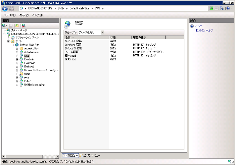The height and width of the screenshot is (165, 235).
Task: Click Default Web Site in the breadcrumb
Action: coord(79,8)
